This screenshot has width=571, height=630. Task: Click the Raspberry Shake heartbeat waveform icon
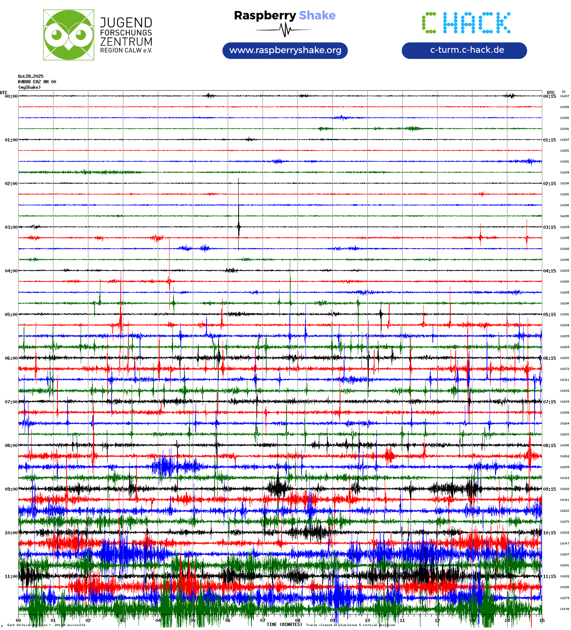point(285,30)
